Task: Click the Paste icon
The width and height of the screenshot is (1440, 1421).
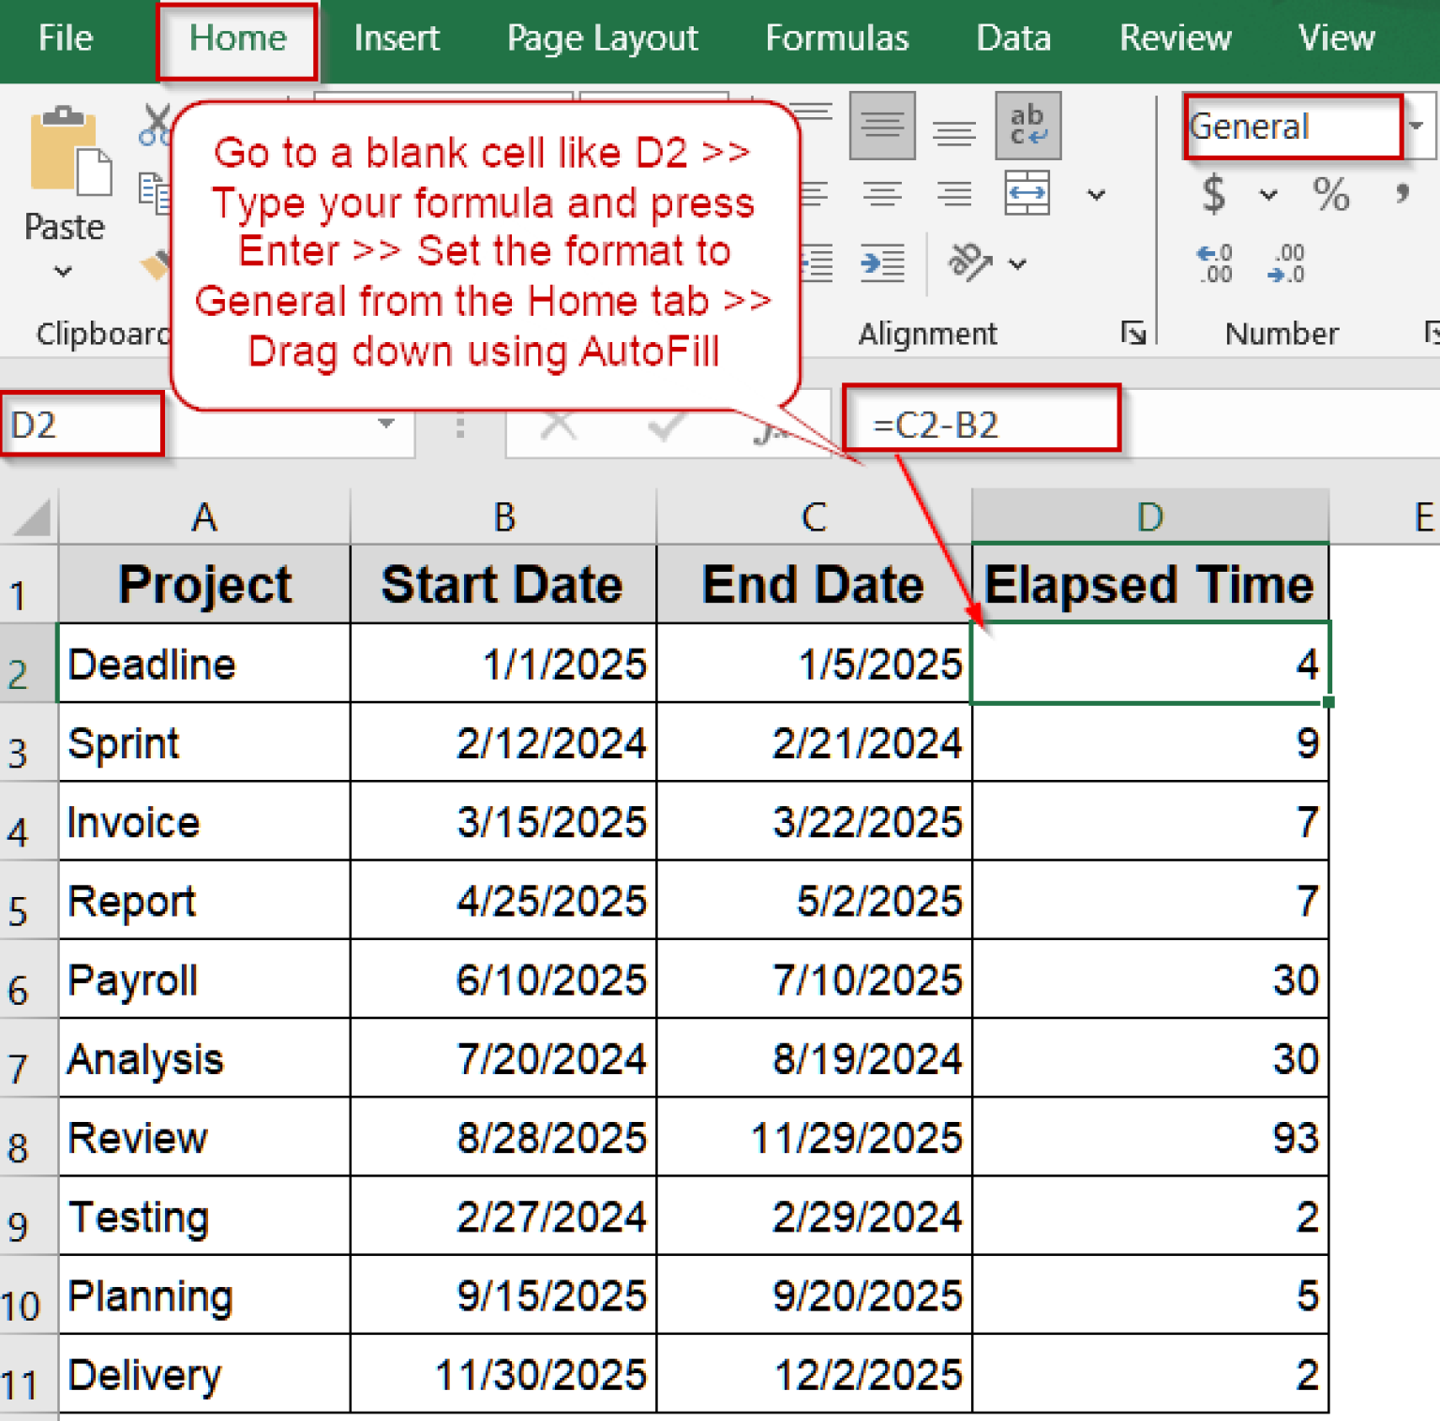Action: click(x=64, y=155)
